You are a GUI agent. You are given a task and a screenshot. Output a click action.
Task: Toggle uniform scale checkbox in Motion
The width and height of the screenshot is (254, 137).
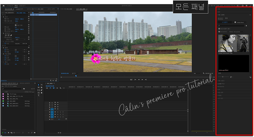pos(16,25)
